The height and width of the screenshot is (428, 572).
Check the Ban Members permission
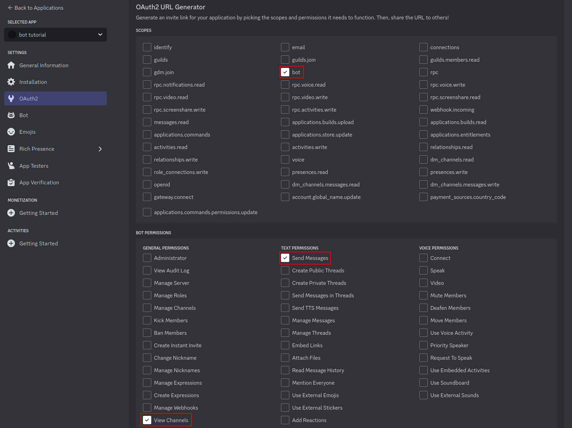coord(147,333)
